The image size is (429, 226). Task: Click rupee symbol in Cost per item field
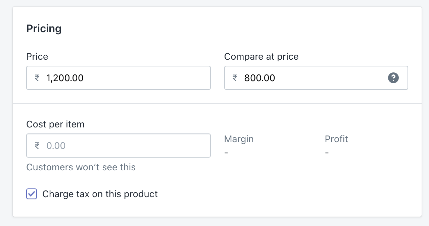[x=37, y=146]
